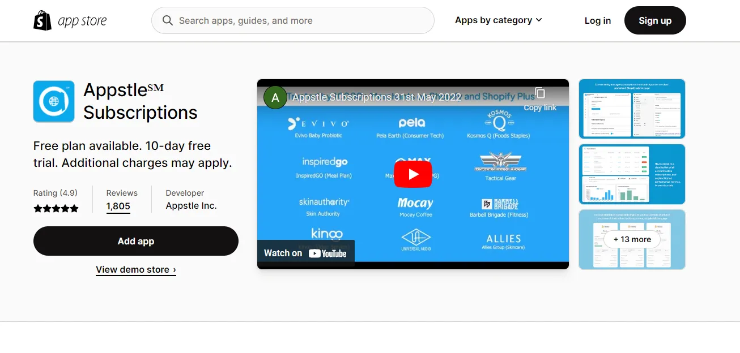This screenshot has width=740, height=353.
Task: Click the Developer label
Action: pyautogui.click(x=185, y=193)
